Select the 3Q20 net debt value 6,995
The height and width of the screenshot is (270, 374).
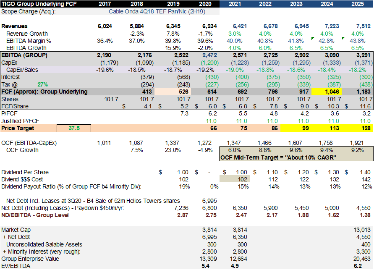209,201
